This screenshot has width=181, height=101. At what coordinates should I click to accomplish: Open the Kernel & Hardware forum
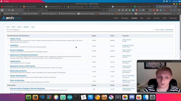(17, 50)
